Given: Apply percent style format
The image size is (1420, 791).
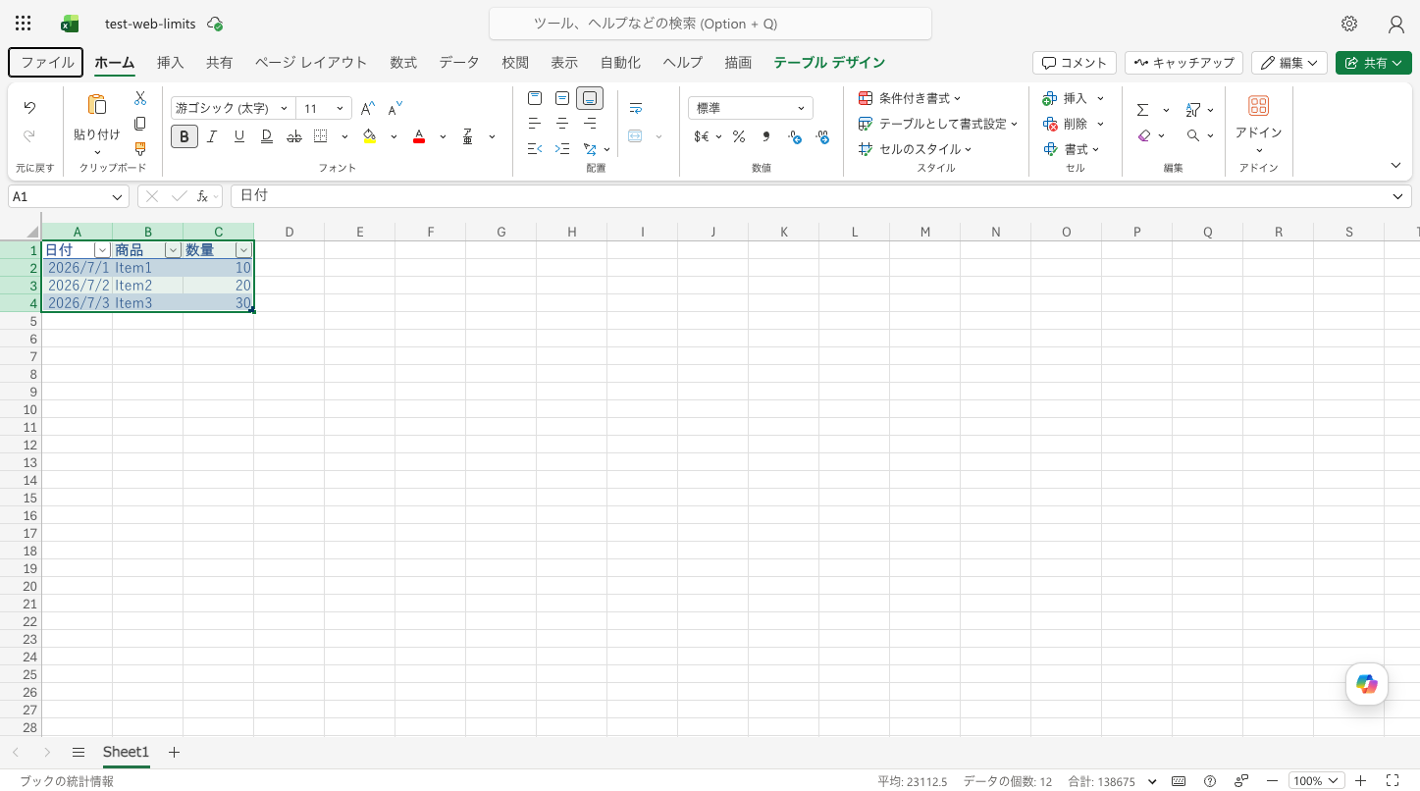Looking at the screenshot, I should point(738,136).
